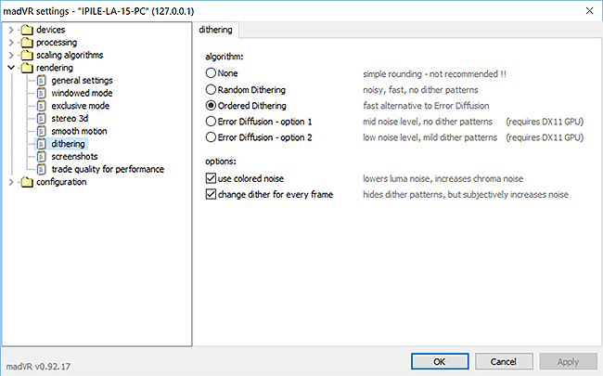This screenshot has width=603, height=376.
Task: Expand the scaling algorithms node
Action: 11,55
